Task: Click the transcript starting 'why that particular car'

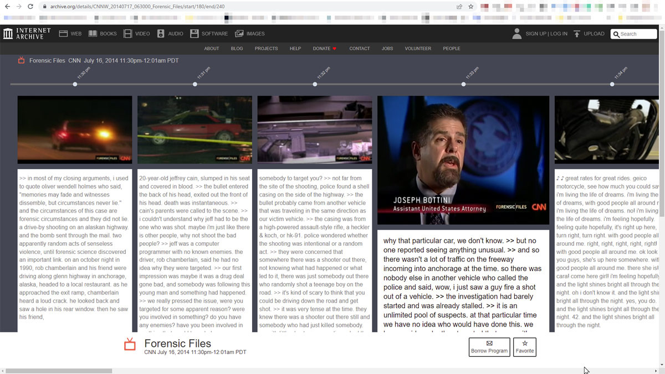Action: (x=463, y=281)
